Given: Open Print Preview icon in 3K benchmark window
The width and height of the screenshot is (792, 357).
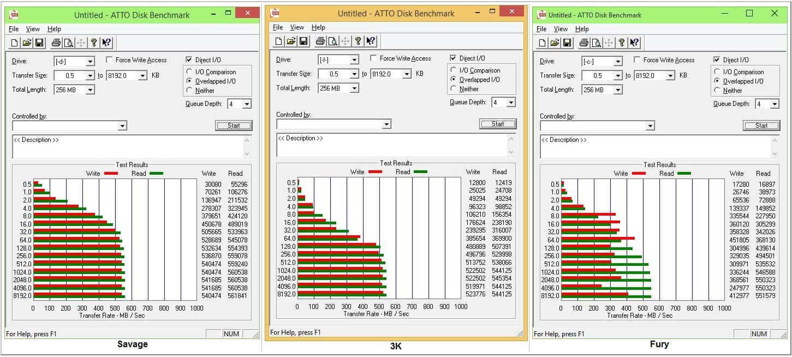Looking at the screenshot, I should point(332,41).
